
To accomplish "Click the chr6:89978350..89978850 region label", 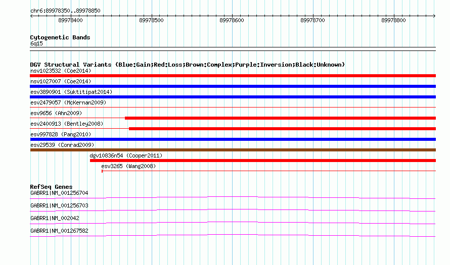I will [x=65, y=11].
